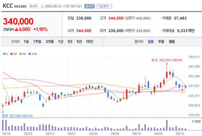This screenshot has width=202, height=136.
Task: Click the current price 340,000
Action: (18, 21)
